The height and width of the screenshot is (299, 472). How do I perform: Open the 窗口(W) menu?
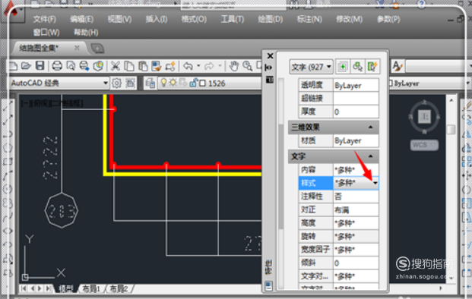(46, 32)
